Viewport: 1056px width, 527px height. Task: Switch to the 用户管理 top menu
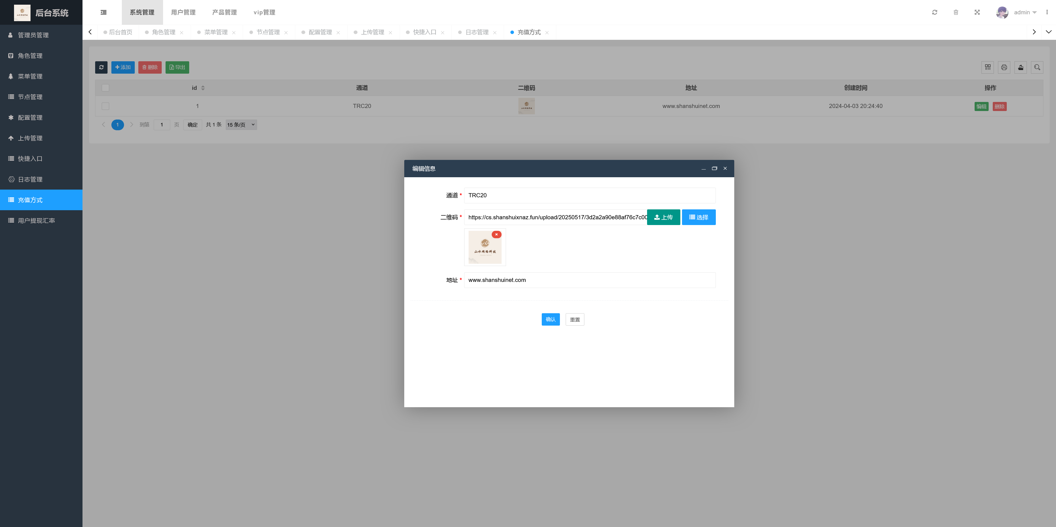183,12
